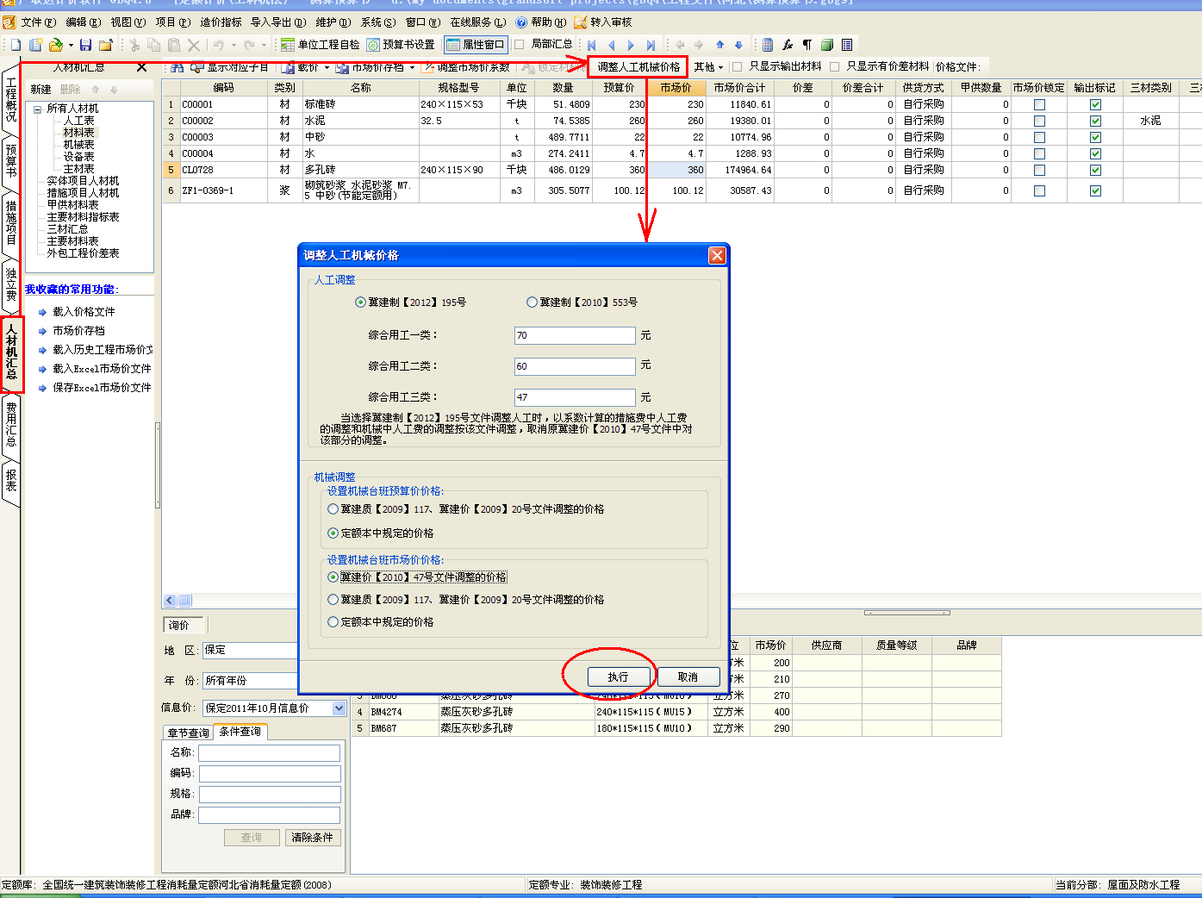Switch to 章节查询 tab
This screenshot has width=1202, height=898.
[x=189, y=733]
